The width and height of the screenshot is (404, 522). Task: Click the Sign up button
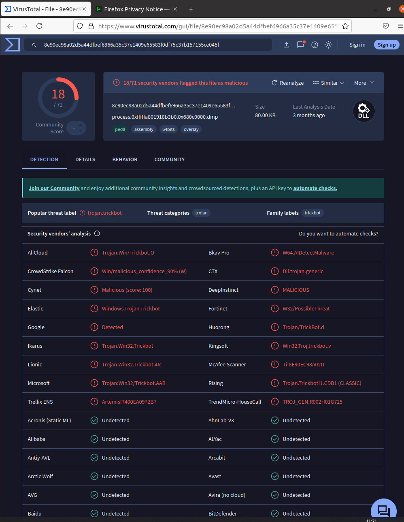(x=387, y=45)
